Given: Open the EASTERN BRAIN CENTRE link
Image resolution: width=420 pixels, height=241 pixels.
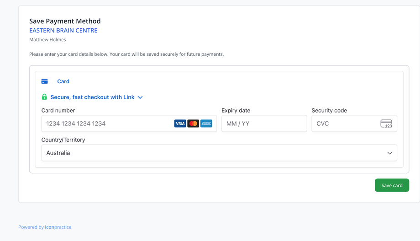Looking at the screenshot, I should click(x=63, y=30).
